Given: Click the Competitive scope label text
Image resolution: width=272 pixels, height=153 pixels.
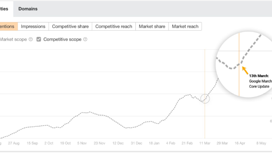Looking at the screenshot, I should coord(62,39).
